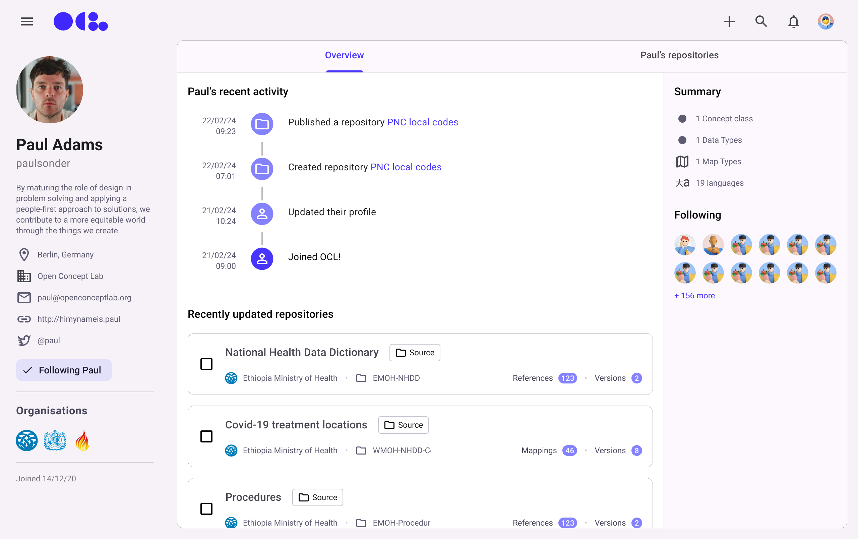The width and height of the screenshot is (858, 539).
Task: Open notifications bell
Action: pos(793,22)
